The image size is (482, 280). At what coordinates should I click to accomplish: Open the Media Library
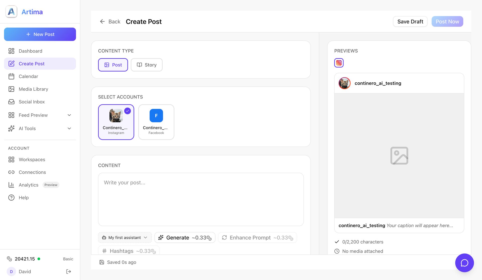(x=33, y=89)
